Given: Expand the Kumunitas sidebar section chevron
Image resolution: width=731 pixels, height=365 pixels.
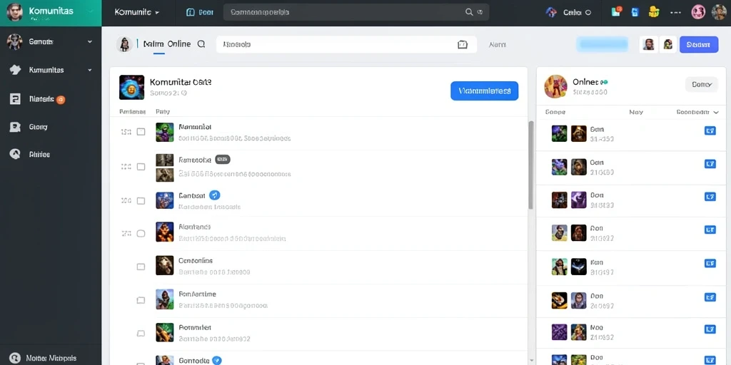Looking at the screenshot, I should pyautogui.click(x=90, y=71).
